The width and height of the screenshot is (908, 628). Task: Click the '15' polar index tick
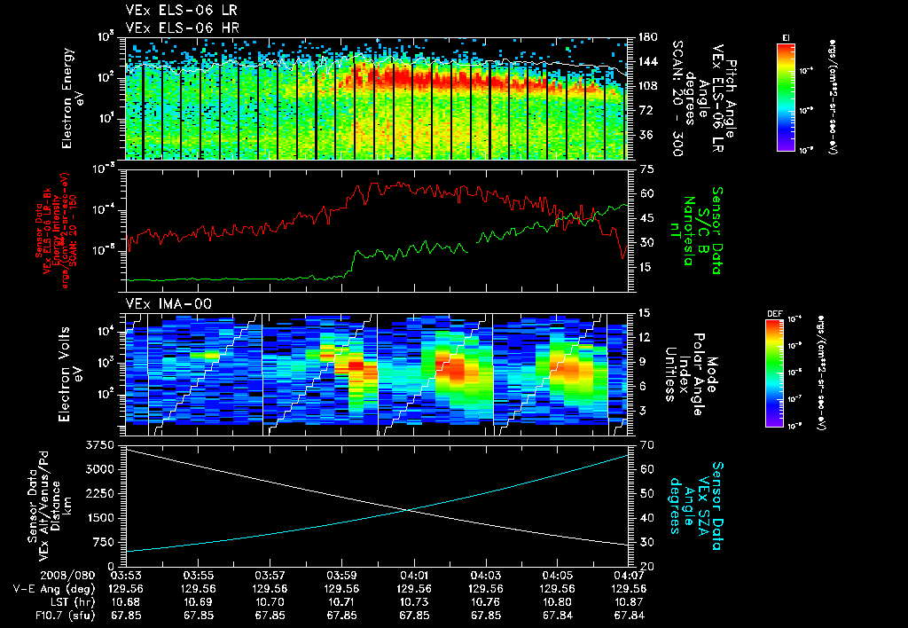tap(644, 313)
